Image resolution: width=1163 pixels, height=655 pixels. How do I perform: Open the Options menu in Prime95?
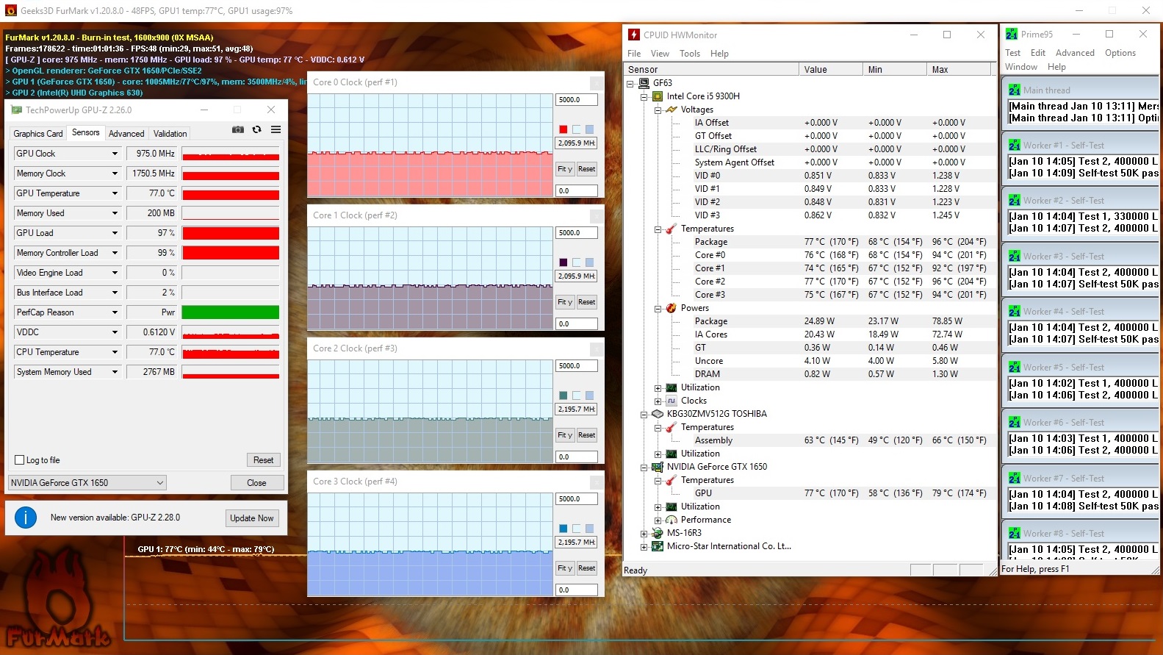coord(1120,53)
